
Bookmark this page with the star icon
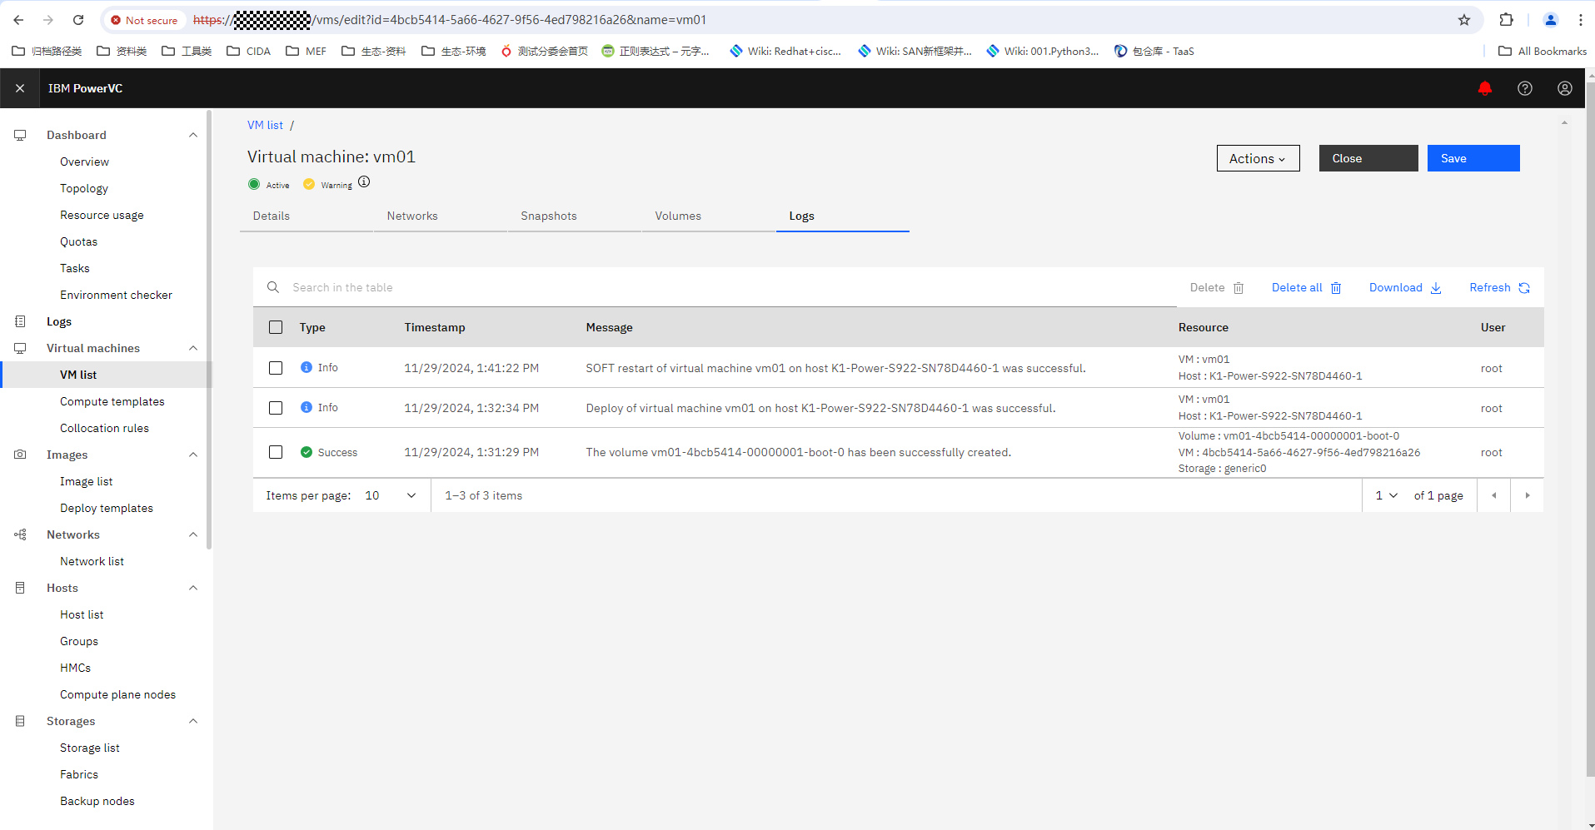[x=1464, y=20]
